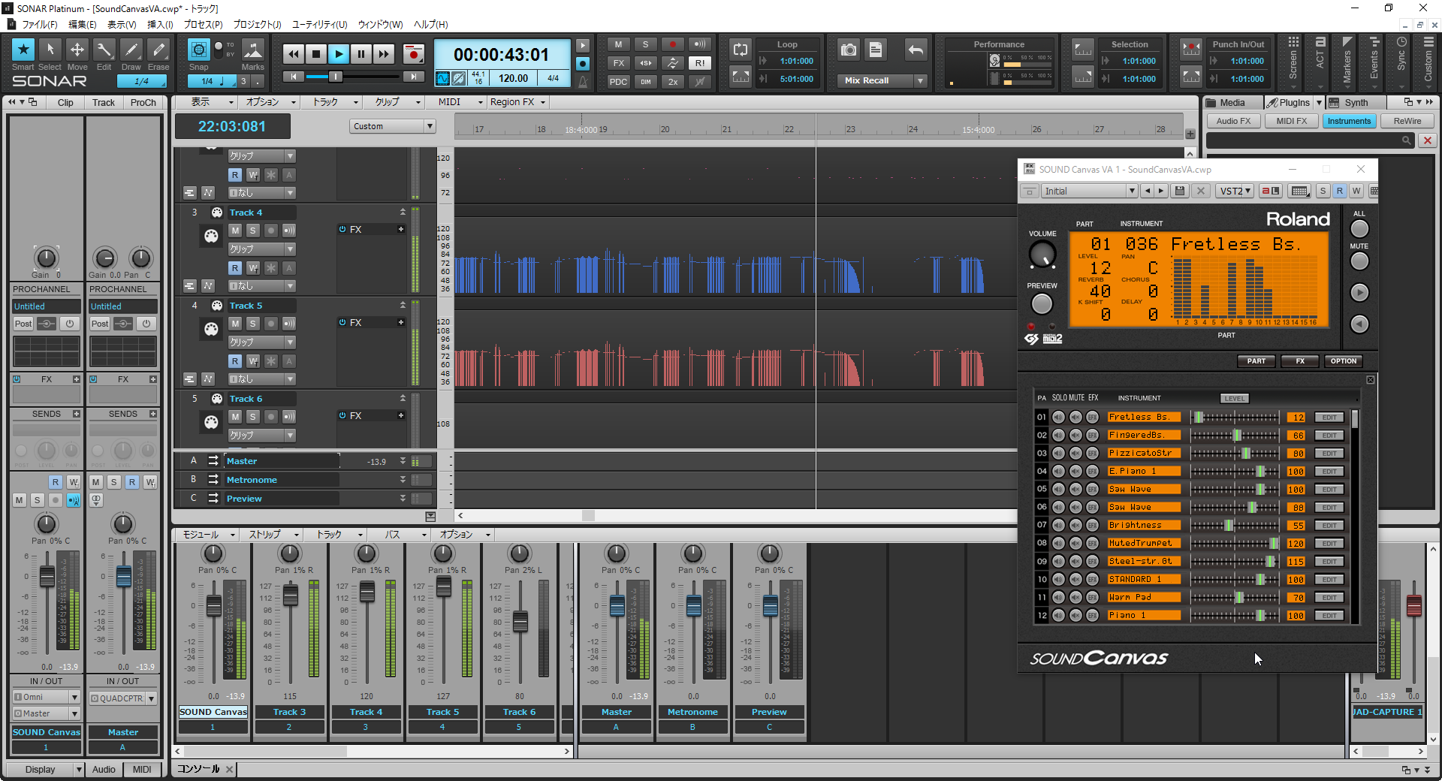Stop playback in transport
Screen dimensions: 1442x781
tap(316, 54)
